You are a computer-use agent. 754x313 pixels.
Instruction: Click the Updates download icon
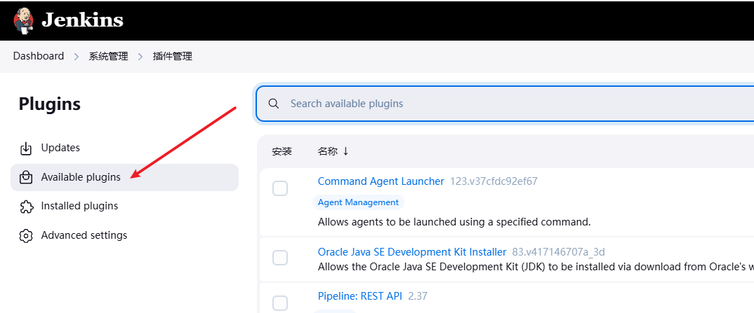tap(26, 148)
